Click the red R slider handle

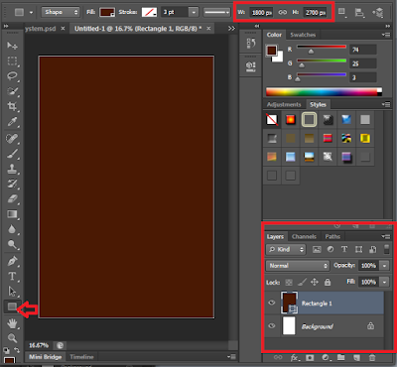(311, 52)
